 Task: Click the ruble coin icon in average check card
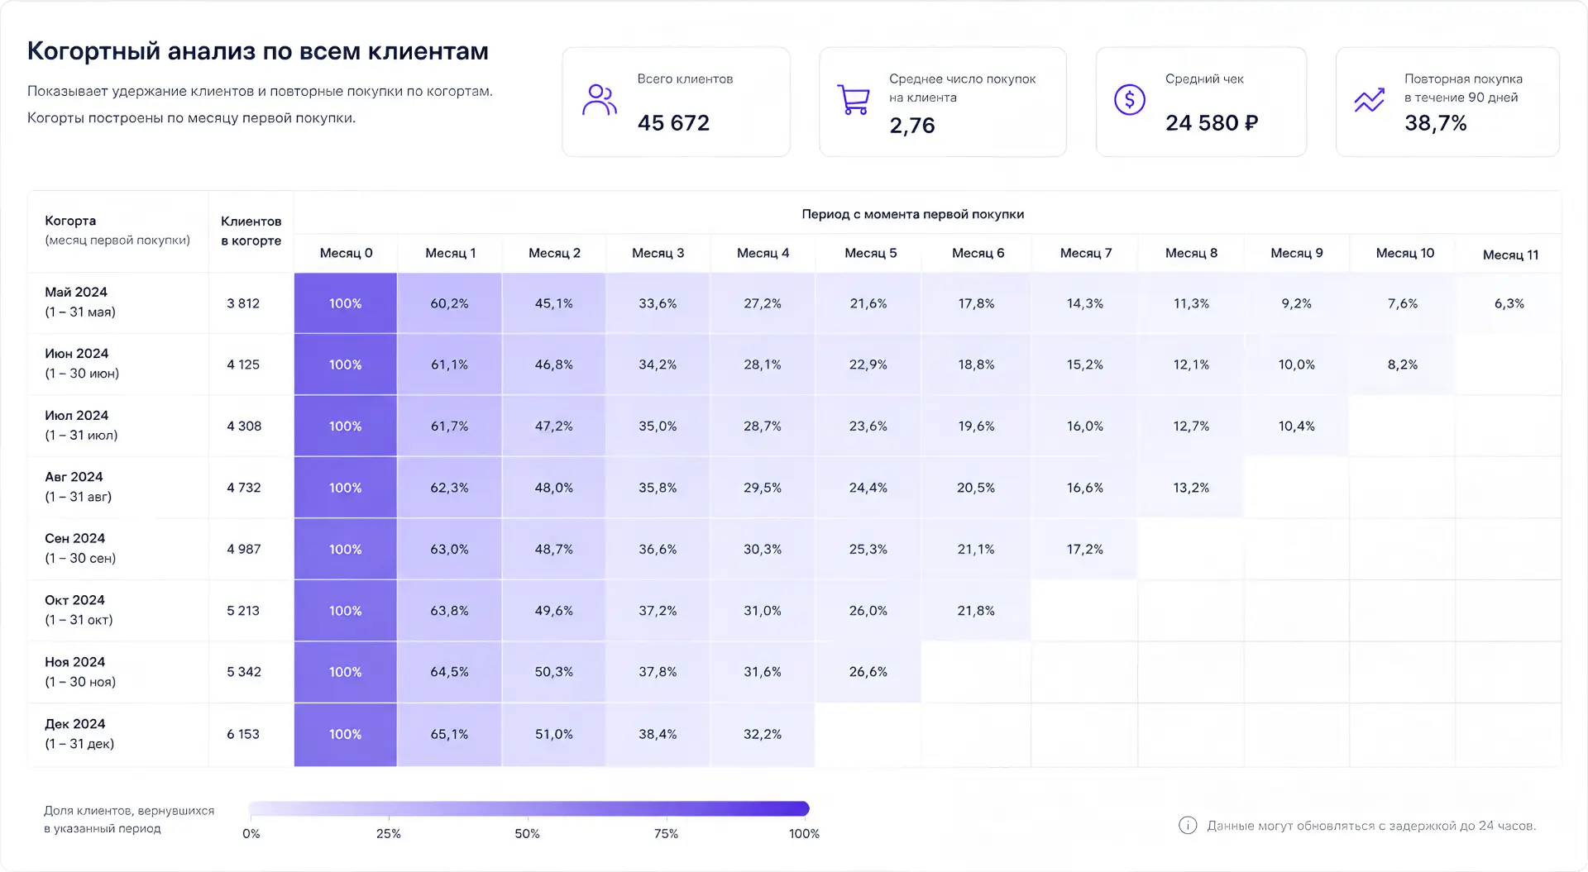click(x=1129, y=100)
